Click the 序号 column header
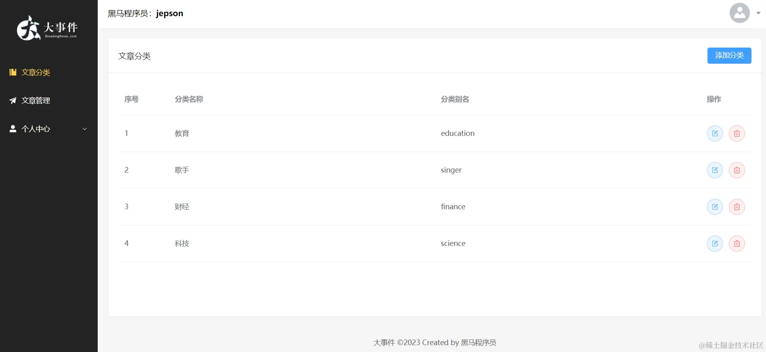Image resolution: width=766 pixels, height=352 pixels. pos(131,99)
